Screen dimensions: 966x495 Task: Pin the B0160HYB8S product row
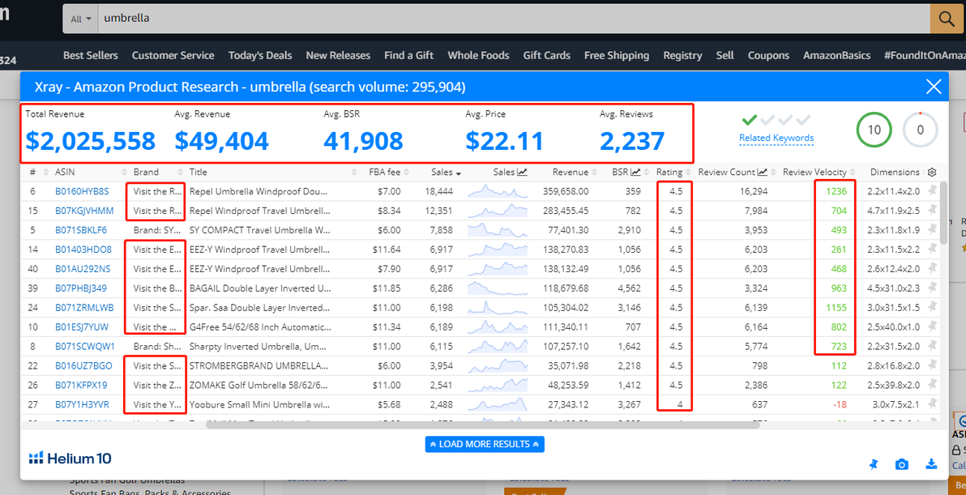931,191
